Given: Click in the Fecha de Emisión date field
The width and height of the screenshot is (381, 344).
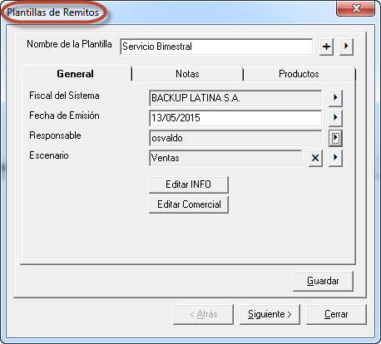Looking at the screenshot, I should pos(235,118).
